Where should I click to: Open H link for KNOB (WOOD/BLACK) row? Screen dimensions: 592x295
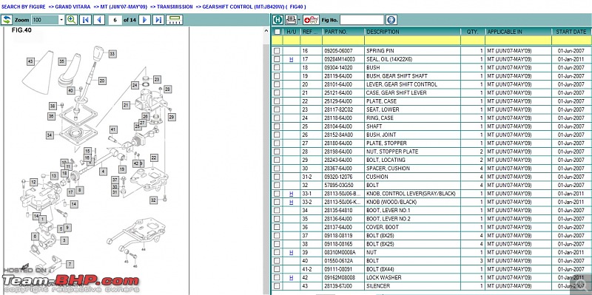pos(291,202)
